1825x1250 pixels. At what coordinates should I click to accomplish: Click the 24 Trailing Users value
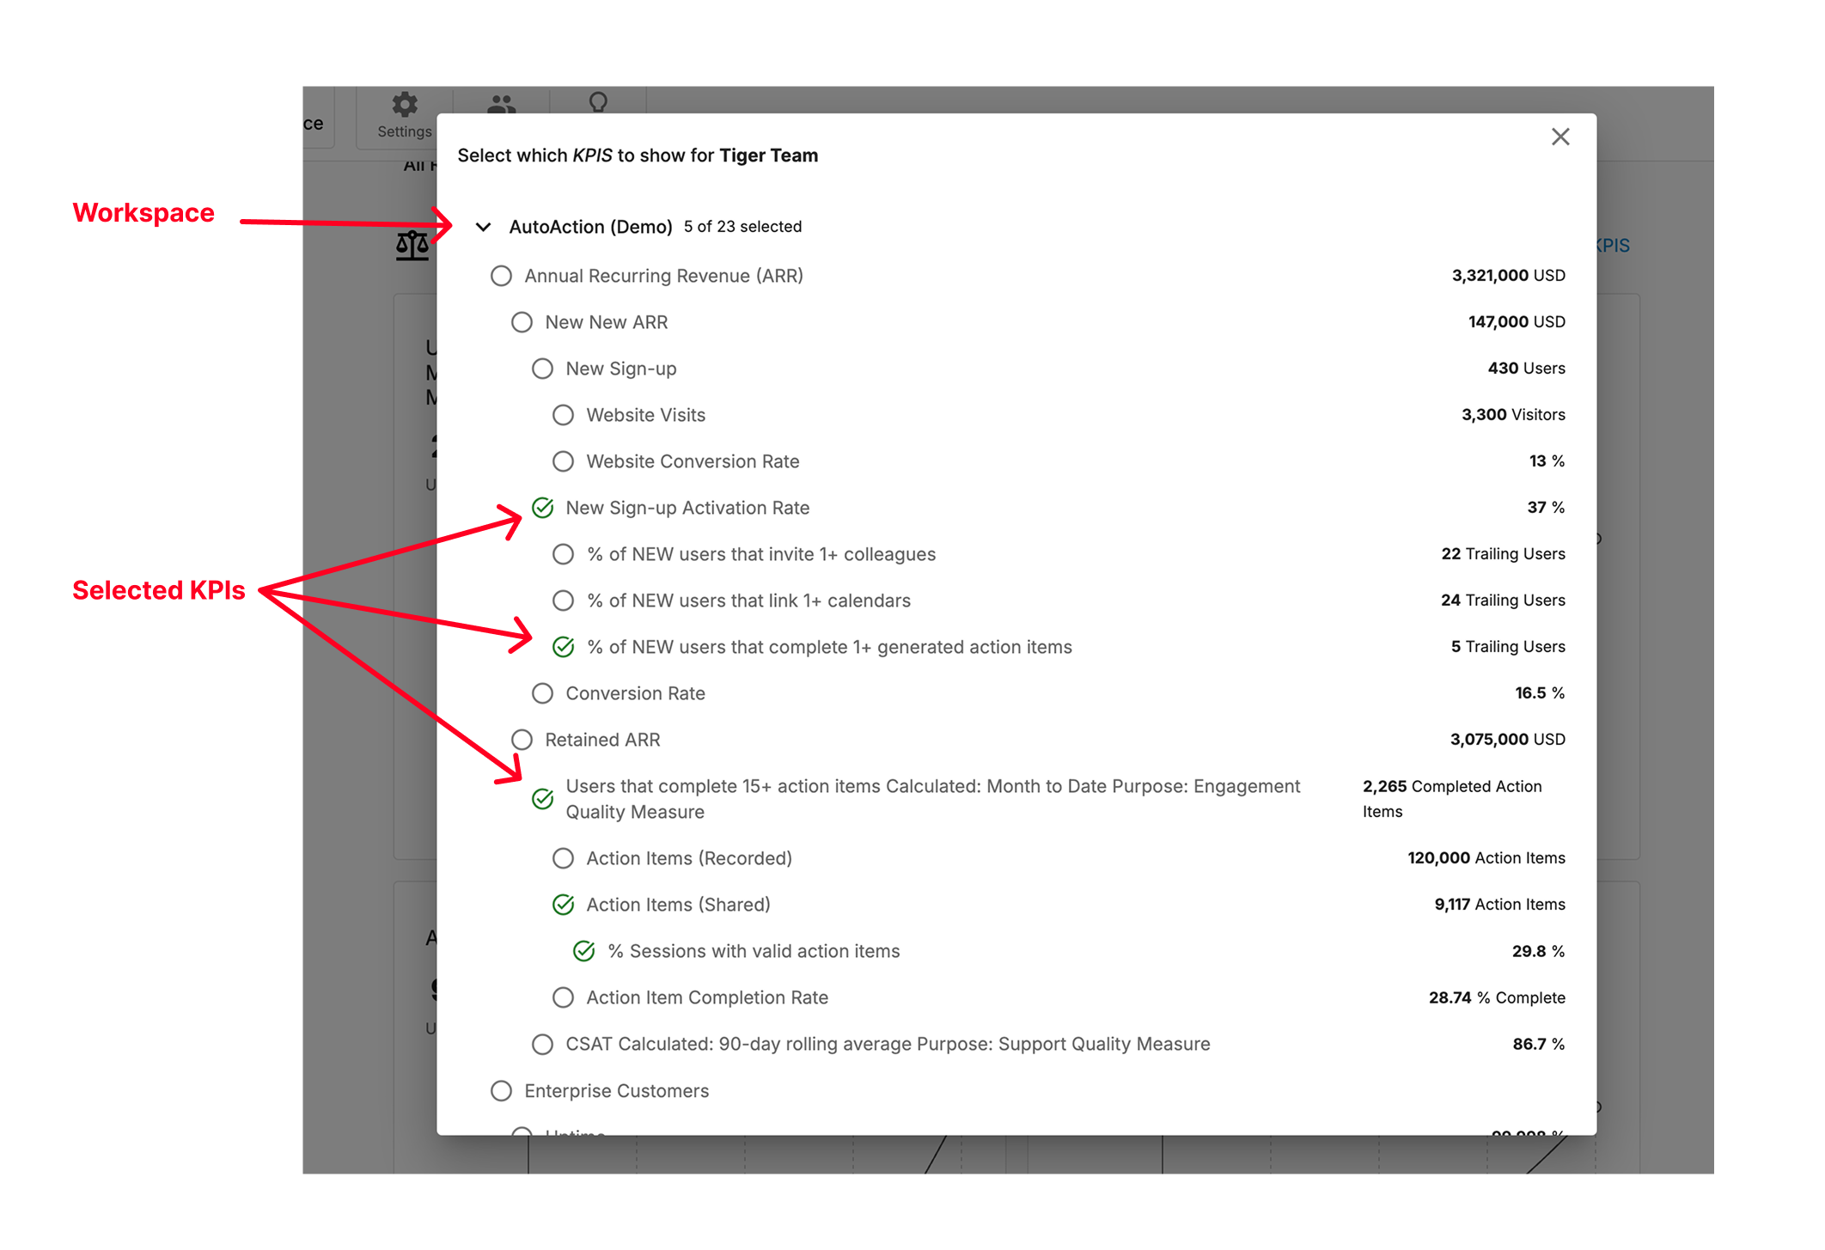pyautogui.click(x=1503, y=601)
